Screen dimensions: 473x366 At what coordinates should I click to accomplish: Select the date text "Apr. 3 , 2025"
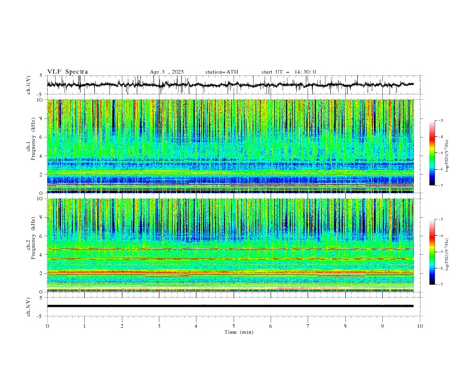tap(167, 72)
